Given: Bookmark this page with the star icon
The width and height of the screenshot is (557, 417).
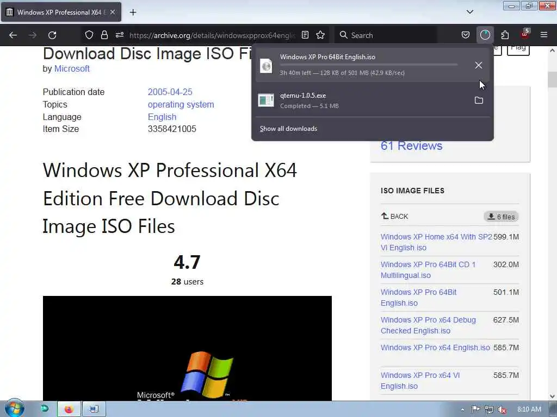Looking at the screenshot, I should [320, 35].
